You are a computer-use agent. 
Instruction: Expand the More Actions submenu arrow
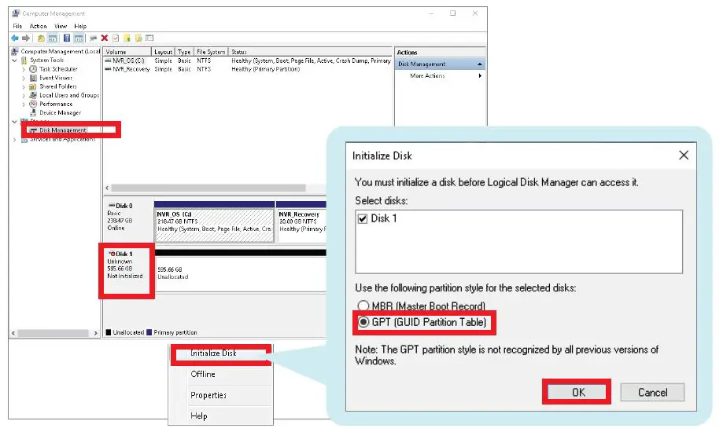(480, 75)
